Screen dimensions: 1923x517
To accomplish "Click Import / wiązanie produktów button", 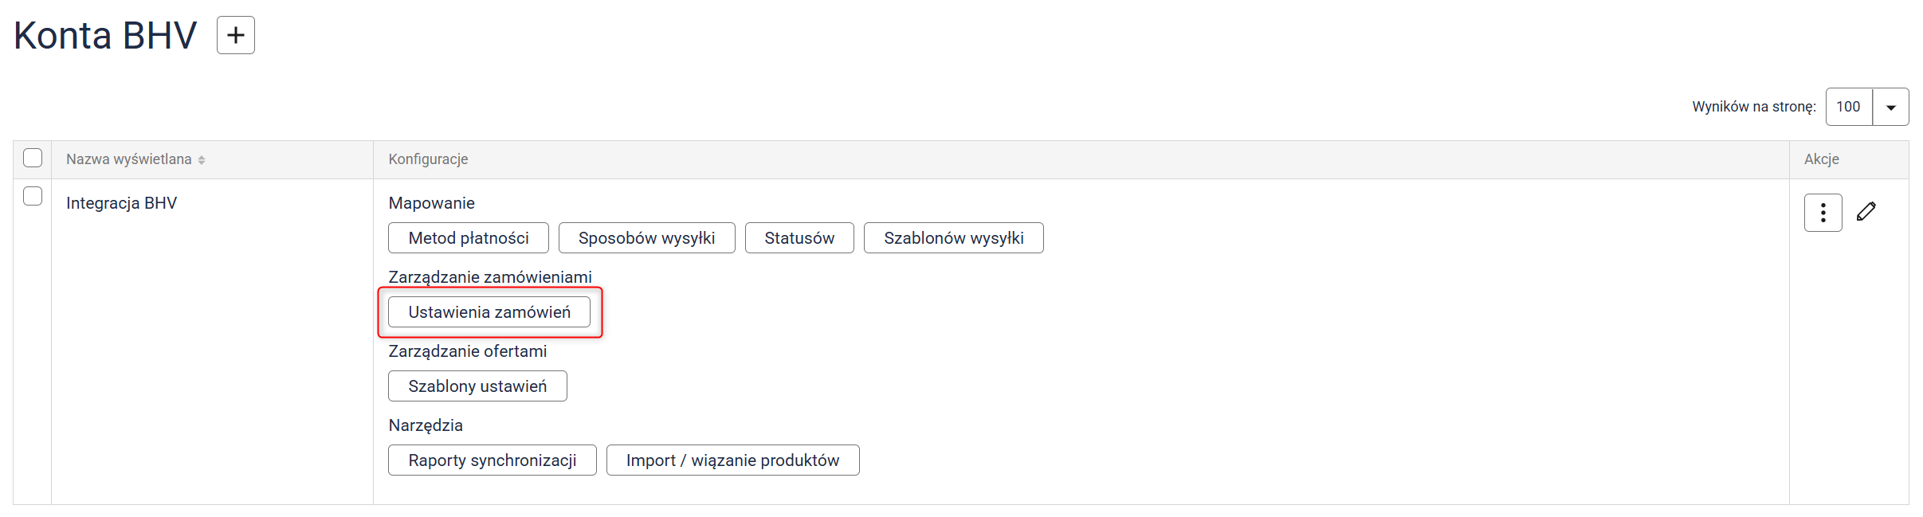I will pos(732,460).
